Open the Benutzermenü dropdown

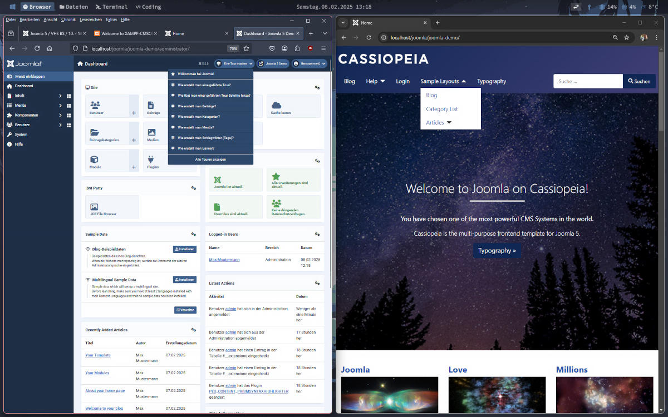click(310, 64)
